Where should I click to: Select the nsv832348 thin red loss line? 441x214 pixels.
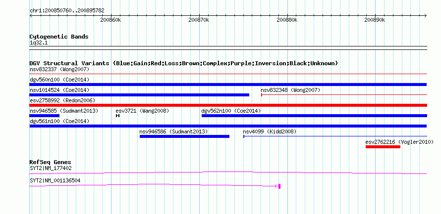tap(344, 95)
